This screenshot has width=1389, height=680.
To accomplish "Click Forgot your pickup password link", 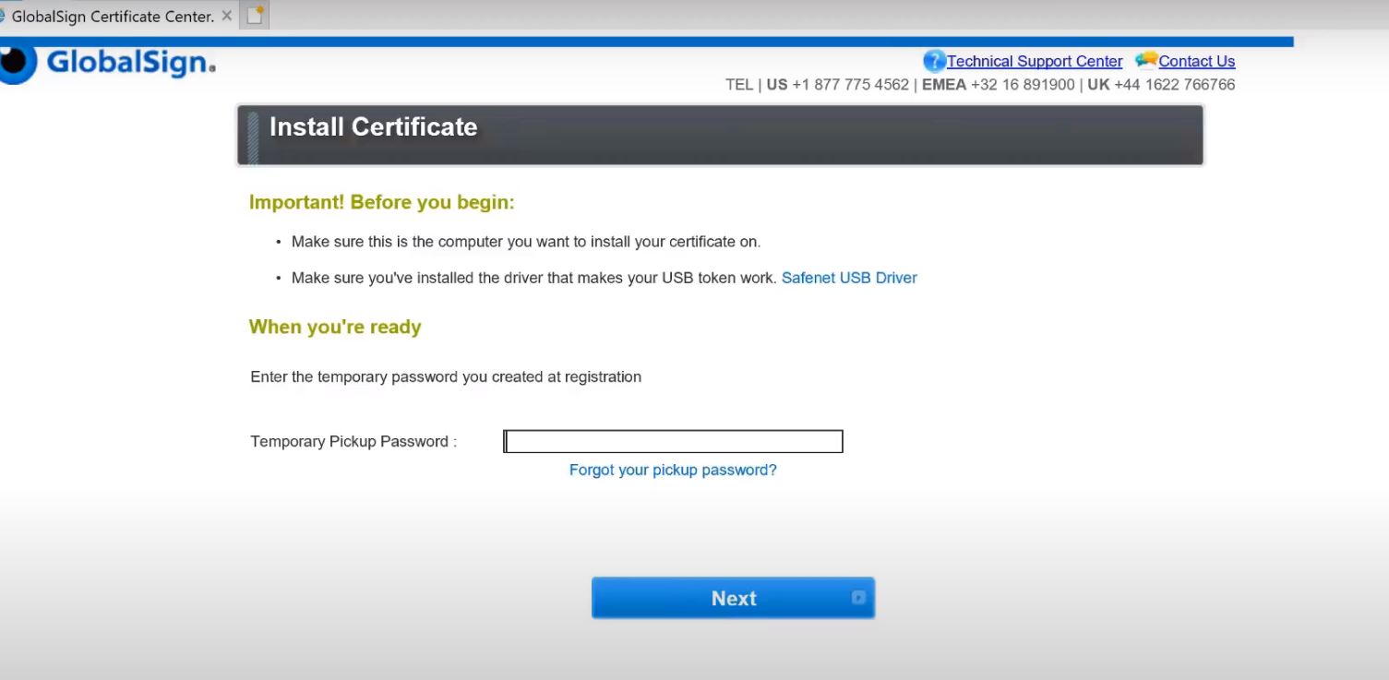I will 673,470.
